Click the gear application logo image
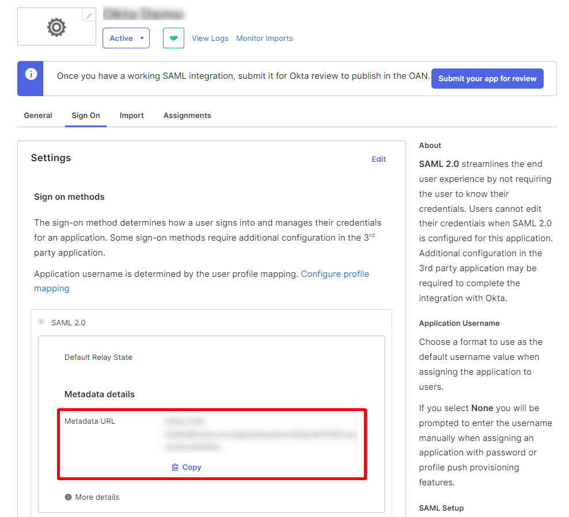Image resolution: width=569 pixels, height=517 pixels. [x=56, y=27]
